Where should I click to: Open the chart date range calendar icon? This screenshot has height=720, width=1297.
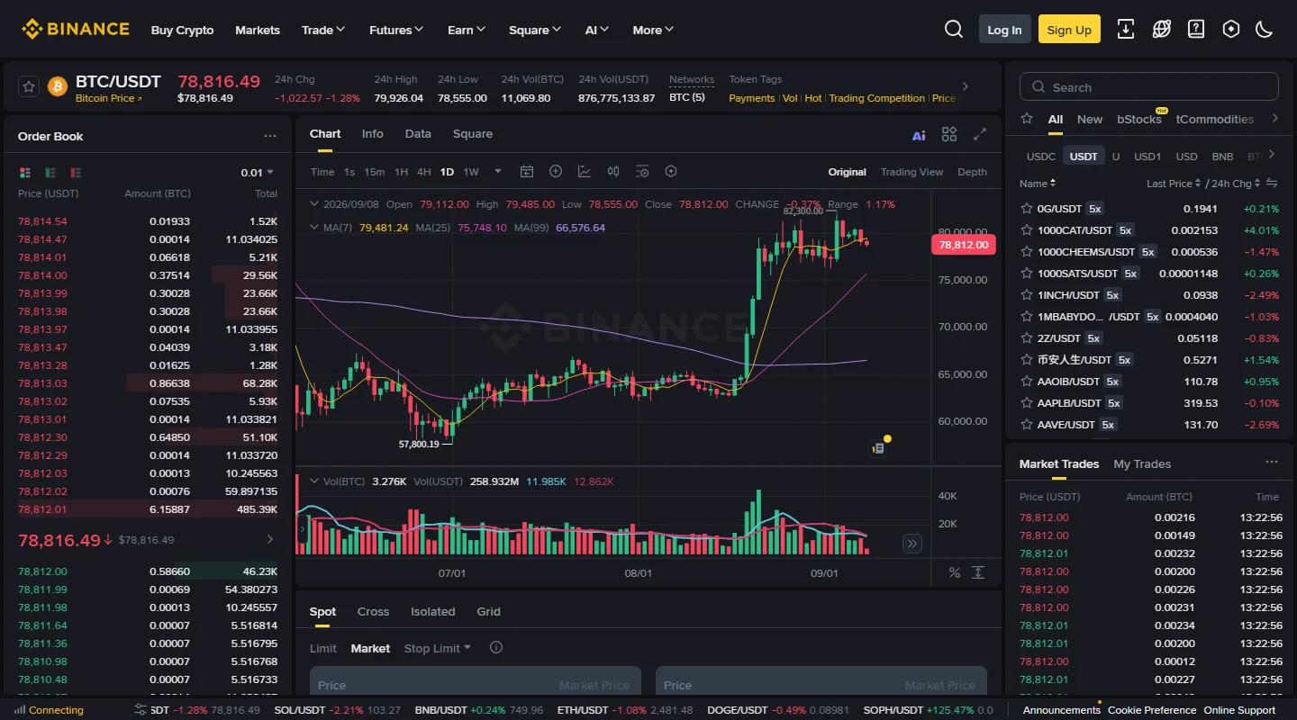point(527,172)
